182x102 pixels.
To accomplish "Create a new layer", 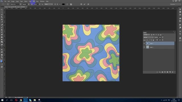I will (x=170, y=72).
